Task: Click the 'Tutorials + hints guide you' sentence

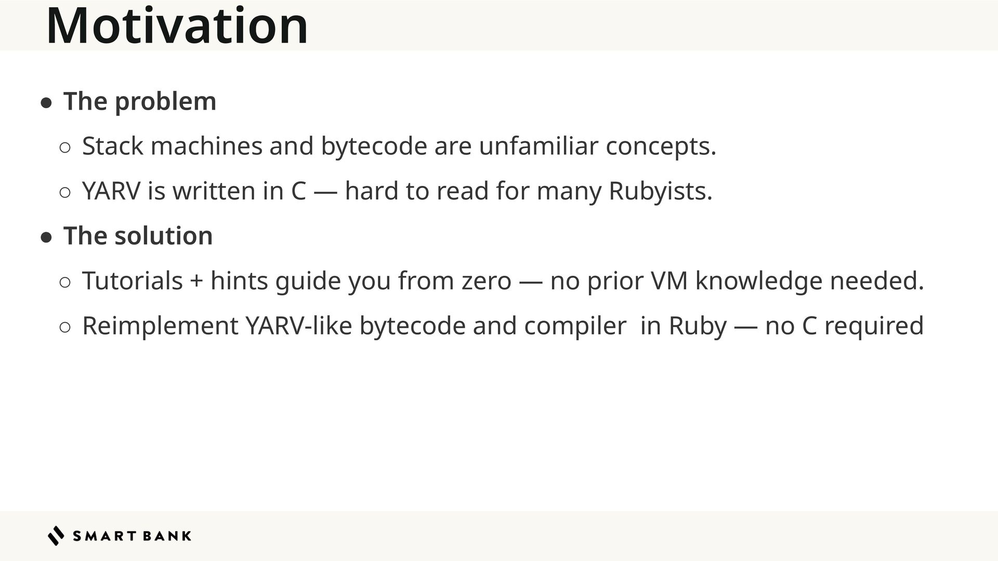Action: click(503, 281)
